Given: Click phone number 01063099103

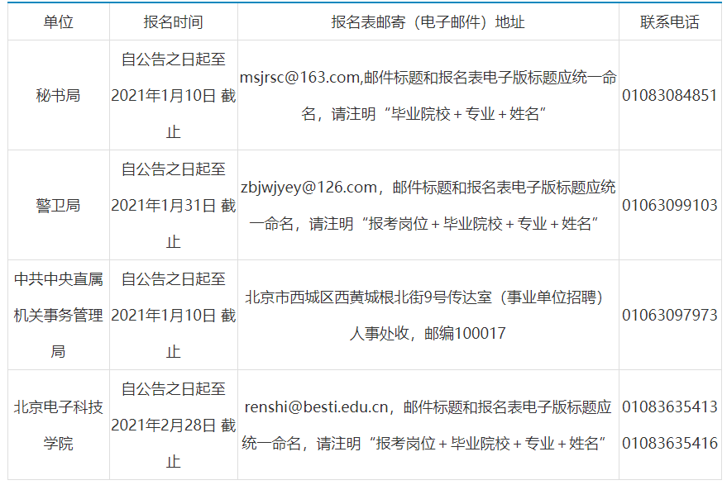Looking at the screenshot, I should coord(670,205).
